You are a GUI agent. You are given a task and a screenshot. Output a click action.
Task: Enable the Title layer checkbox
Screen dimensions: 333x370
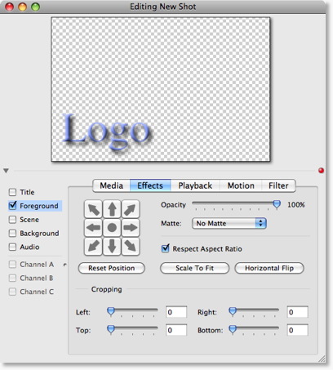13,192
